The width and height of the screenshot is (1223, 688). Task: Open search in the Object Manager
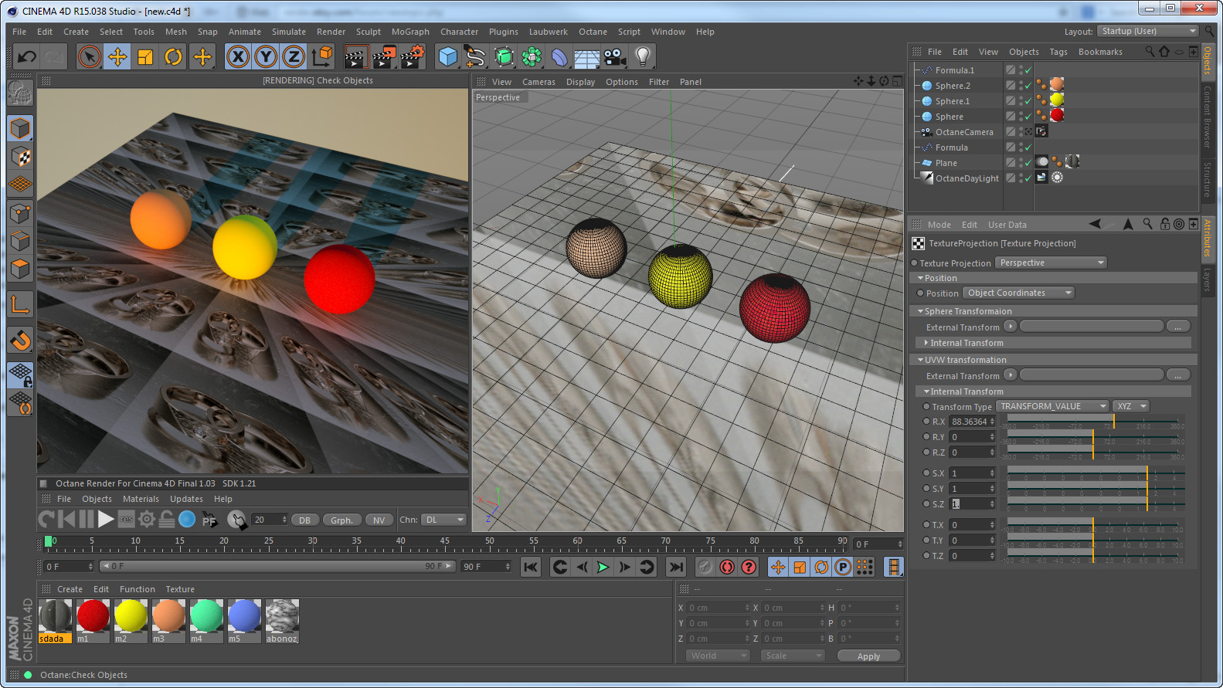(1150, 52)
